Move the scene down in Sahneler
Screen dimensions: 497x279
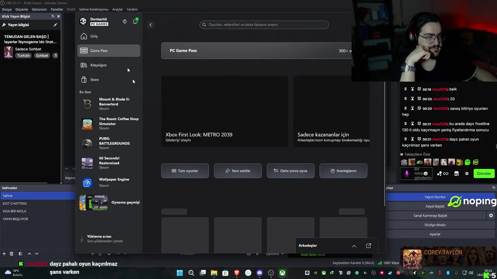[x=36, y=254]
